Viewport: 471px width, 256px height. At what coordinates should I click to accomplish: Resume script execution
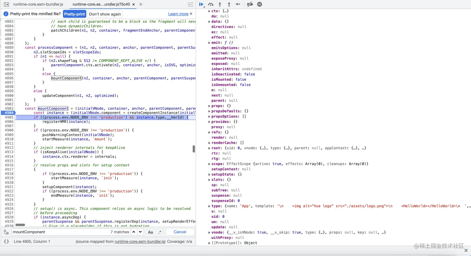coord(201,4)
